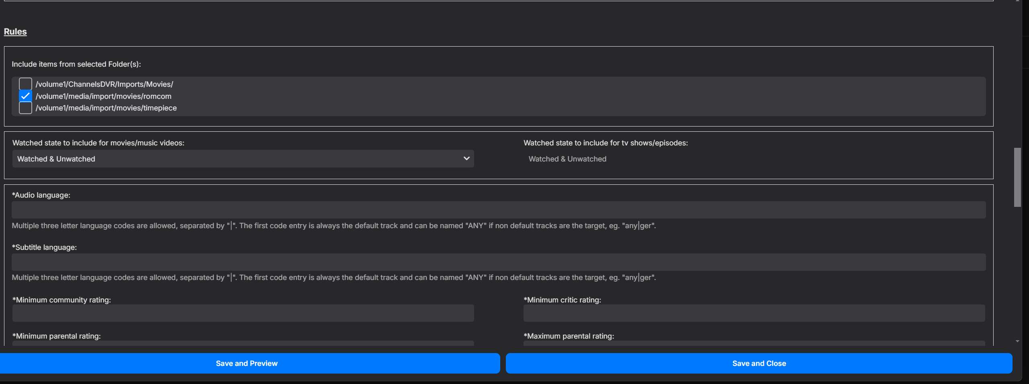Click the vertical scrollbar thumb

click(x=1017, y=177)
